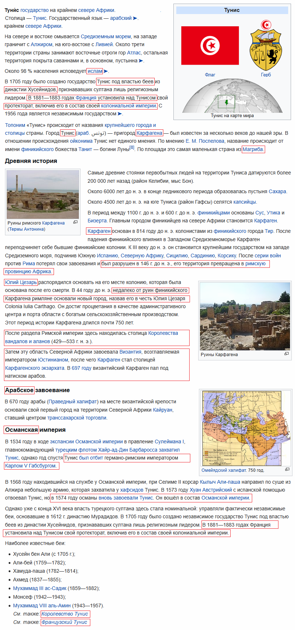Click the arrow icon after 'ислам'
The width and height of the screenshot is (295, 630).
(106, 71)
